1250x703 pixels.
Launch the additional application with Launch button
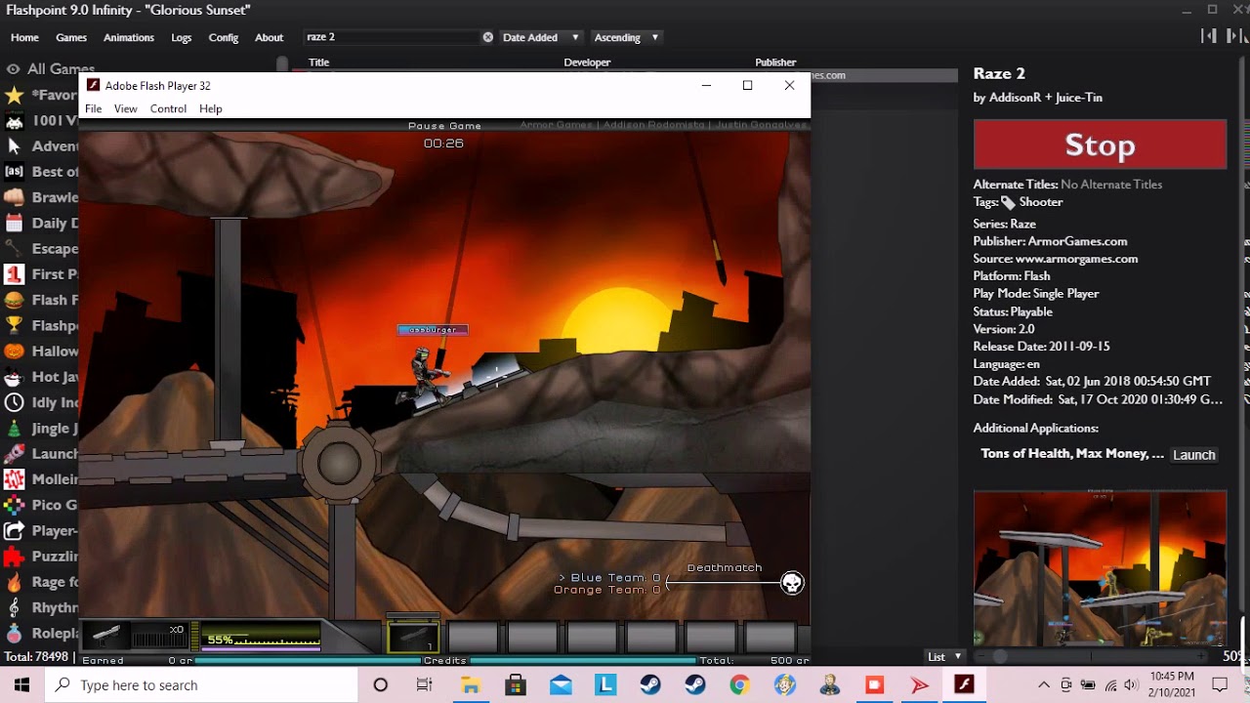(1193, 455)
